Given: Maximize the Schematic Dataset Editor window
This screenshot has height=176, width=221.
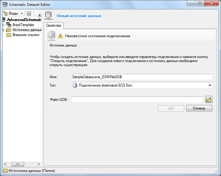Looking at the screenshot, I should pos(200,3).
